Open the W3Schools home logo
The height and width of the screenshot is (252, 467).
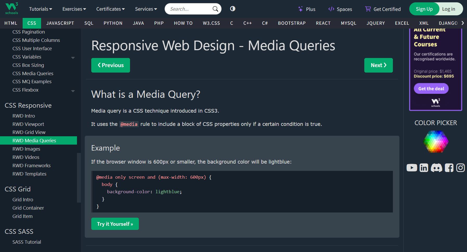point(12,9)
